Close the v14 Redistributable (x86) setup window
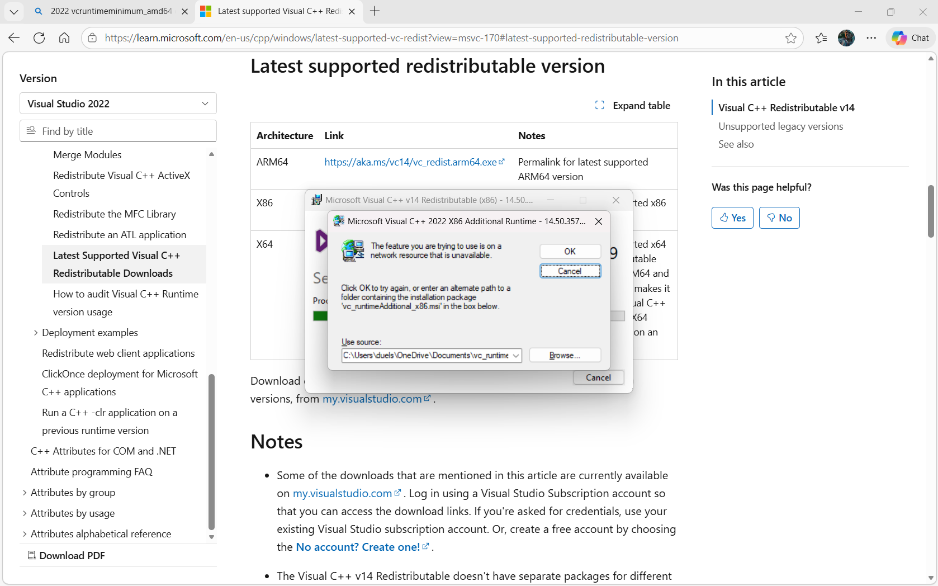The image size is (938, 586). (x=616, y=200)
